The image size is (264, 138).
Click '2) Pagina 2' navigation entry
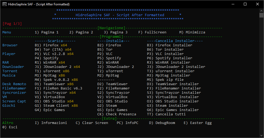81,32
